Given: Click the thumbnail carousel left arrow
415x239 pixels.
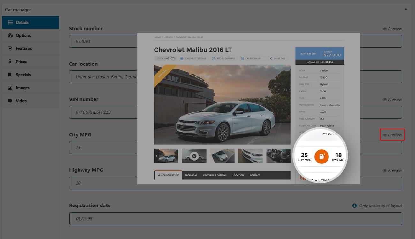Looking at the screenshot, I should [156, 156].
